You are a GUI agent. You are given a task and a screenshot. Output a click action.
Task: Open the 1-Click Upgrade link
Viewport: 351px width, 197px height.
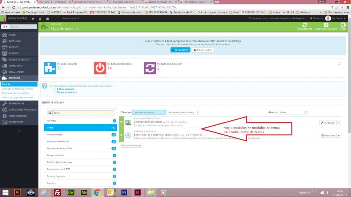tap(65, 89)
